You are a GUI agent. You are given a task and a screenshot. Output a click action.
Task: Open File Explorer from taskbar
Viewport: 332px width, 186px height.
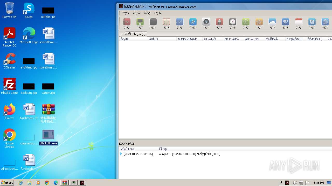click(x=29, y=183)
